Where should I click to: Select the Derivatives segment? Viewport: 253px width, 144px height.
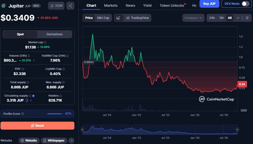(55, 34)
